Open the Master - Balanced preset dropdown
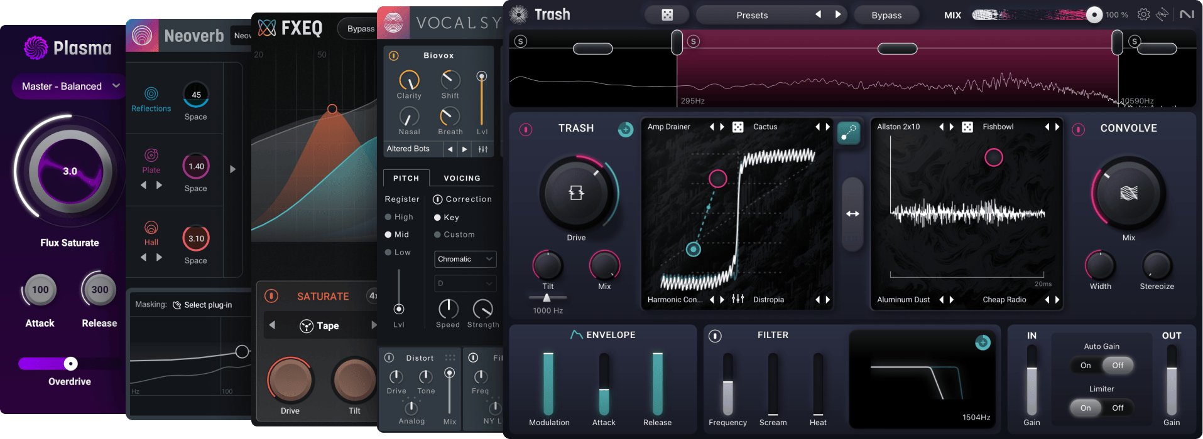This screenshot has height=439, width=1203. pyautogui.click(x=68, y=86)
